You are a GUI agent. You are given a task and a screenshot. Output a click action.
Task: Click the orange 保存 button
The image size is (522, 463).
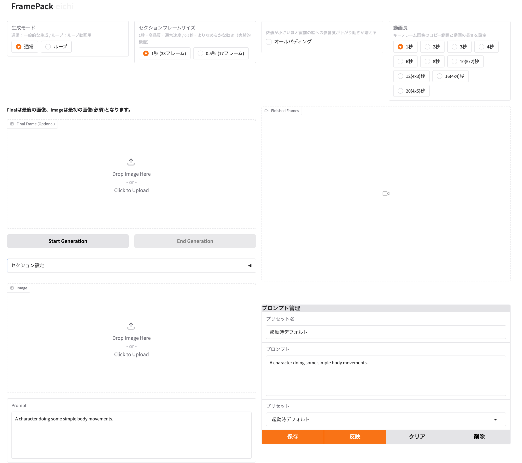point(292,436)
